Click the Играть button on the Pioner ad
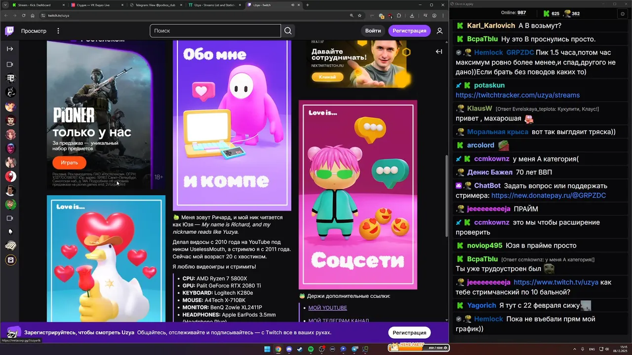The width and height of the screenshot is (632, 355). pos(69,163)
